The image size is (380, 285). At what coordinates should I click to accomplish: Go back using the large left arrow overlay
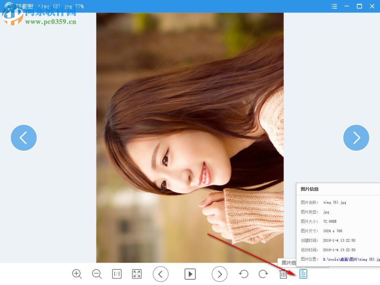tap(24, 138)
